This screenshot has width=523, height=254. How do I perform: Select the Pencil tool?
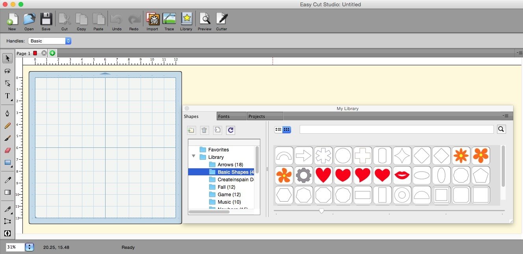click(x=7, y=126)
